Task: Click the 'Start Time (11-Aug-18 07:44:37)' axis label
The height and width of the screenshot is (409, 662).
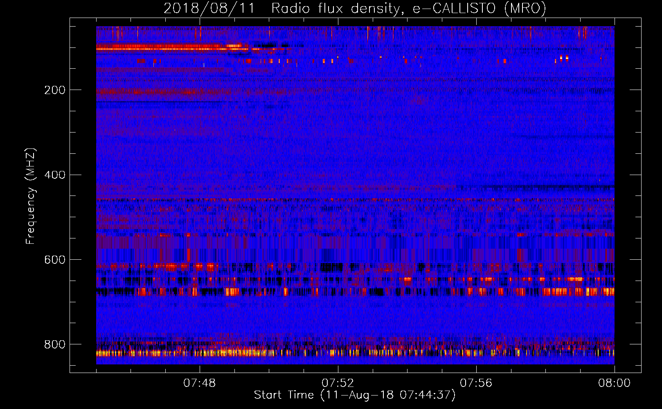Action: point(355,395)
